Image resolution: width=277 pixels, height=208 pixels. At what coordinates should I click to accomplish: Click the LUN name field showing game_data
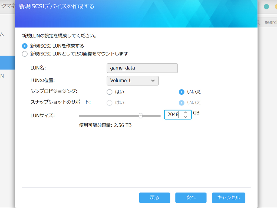point(142,68)
